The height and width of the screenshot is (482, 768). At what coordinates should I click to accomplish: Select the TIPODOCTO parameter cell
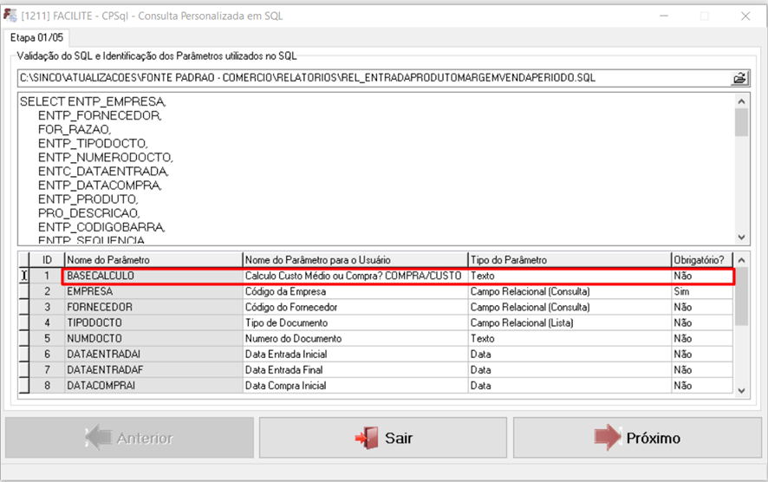(153, 322)
